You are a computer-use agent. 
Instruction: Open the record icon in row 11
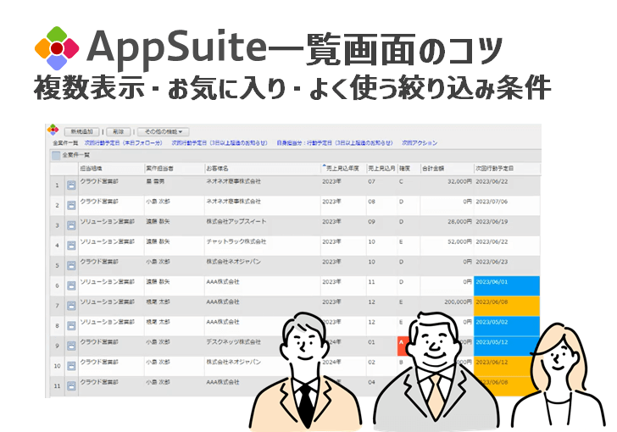(71, 386)
